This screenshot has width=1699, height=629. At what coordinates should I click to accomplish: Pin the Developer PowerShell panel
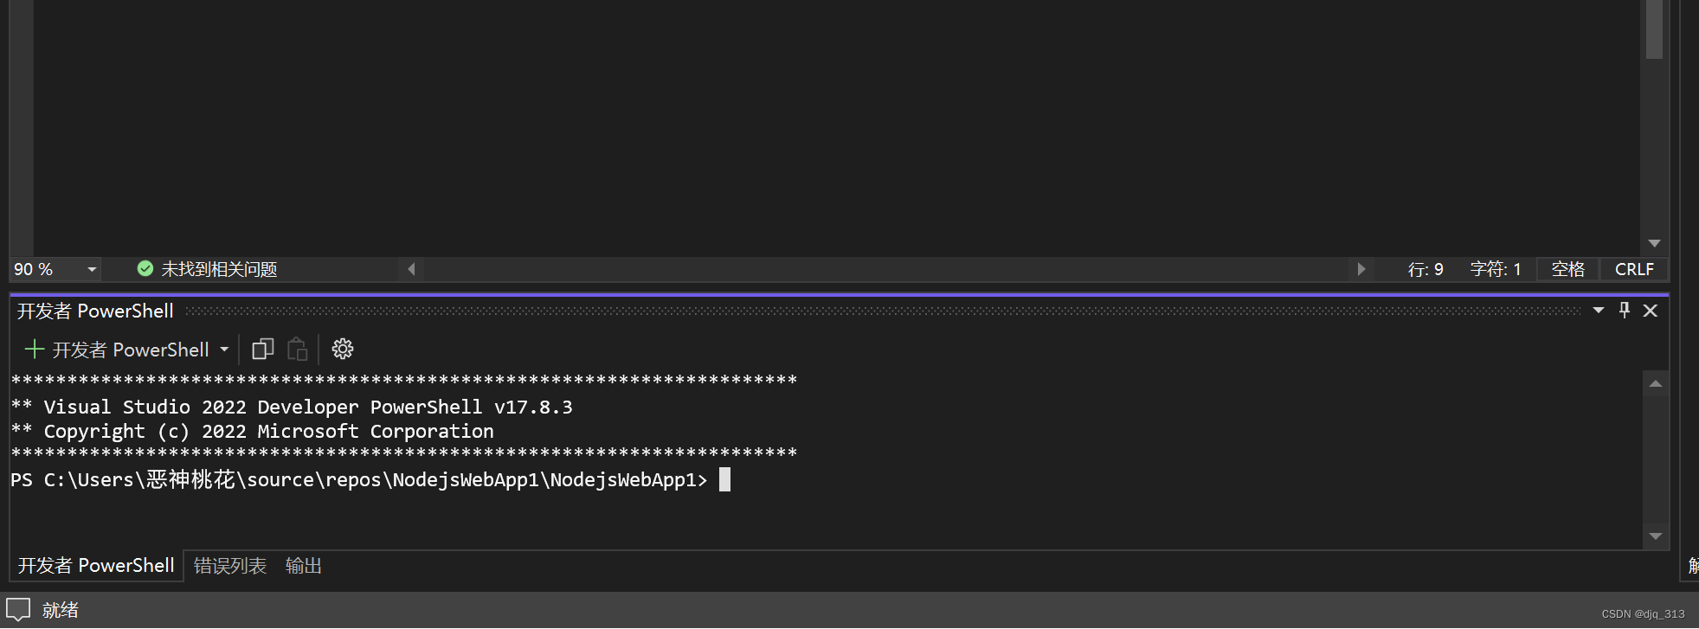click(x=1624, y=310)
